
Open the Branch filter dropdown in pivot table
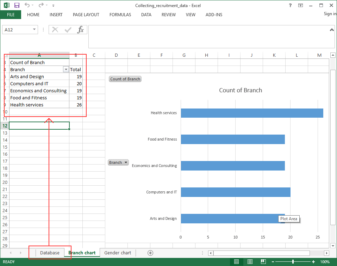click(x=66, y=69)
